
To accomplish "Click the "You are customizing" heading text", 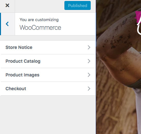I will pyautogui.click(x=39, y=20).
